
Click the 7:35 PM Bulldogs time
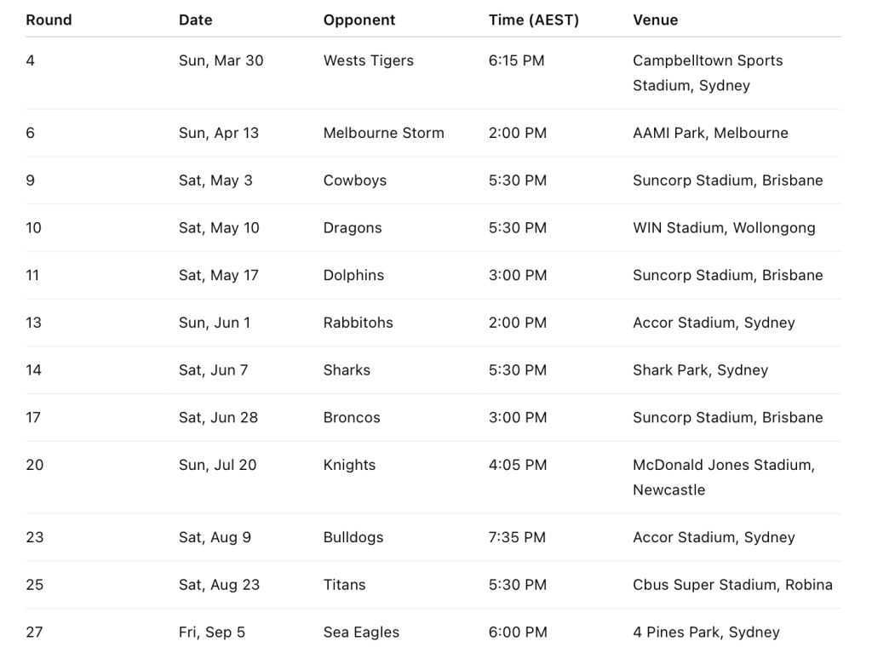point(517,537)
